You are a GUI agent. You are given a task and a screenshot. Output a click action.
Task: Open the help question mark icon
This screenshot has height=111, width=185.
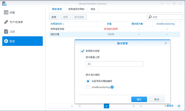[162, 4]
